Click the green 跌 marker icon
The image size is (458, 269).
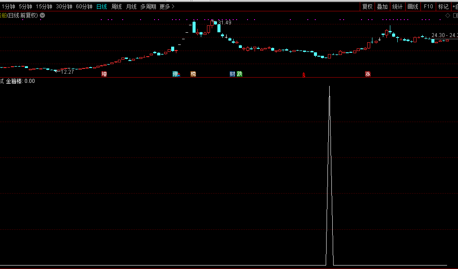click(x=239, y=74)
